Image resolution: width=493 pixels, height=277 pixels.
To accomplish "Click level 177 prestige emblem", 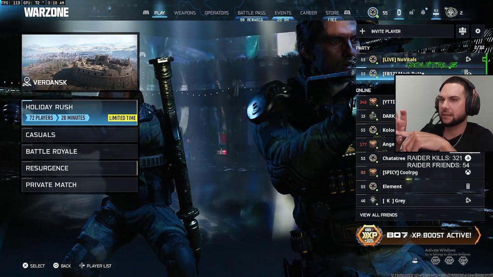I will (373, 144).
